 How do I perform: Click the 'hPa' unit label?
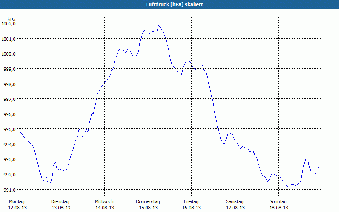[x=12, y=20]
